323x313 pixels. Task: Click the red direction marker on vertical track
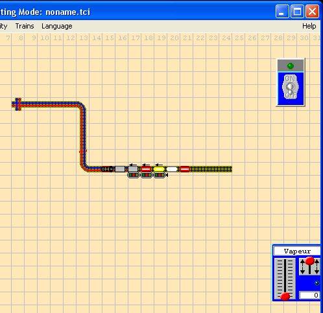click(83, 152)
